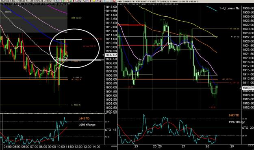Click the 1915.00 label on left price axis
The width and height of the screenshot is (254, 150).
(111, 7)
